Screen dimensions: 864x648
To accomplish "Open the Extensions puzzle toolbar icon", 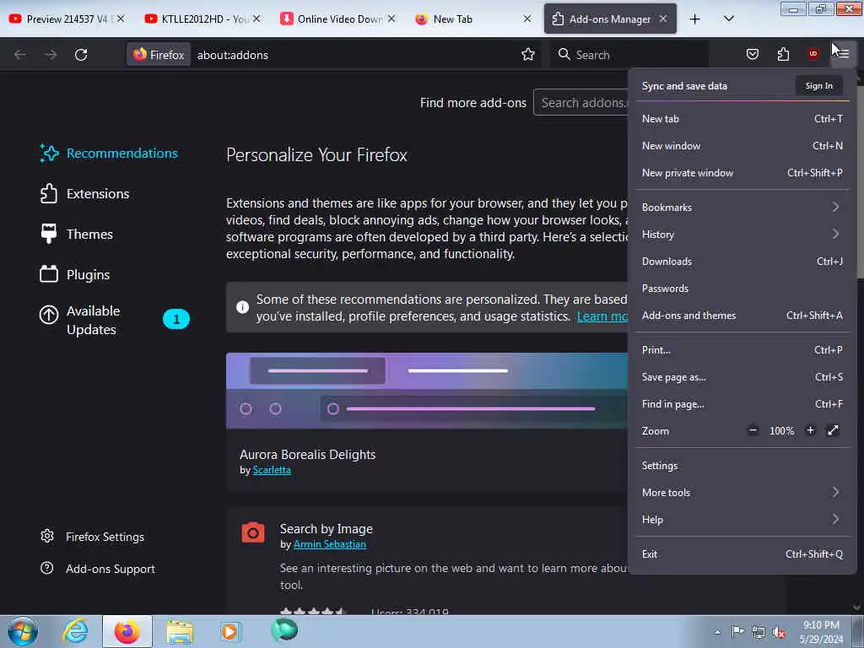I will (783, 54).
